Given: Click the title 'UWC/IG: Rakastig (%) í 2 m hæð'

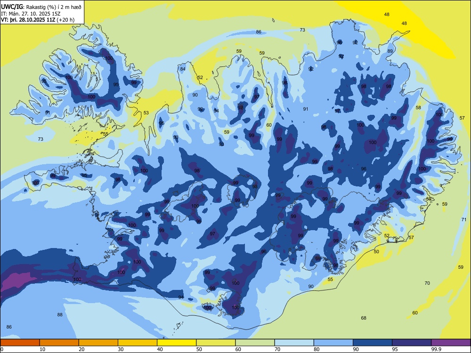Looking at the screenshot, I should (41, 7).
